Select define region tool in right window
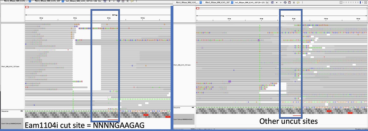The image size is (368, 131). pyautogui.click(x=289, y=2)
